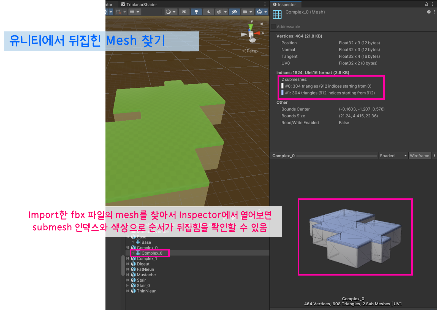This screenshot has height=310, width=437.
Task: Toggle scene lighting bulb
Action: tap(196, 12)
